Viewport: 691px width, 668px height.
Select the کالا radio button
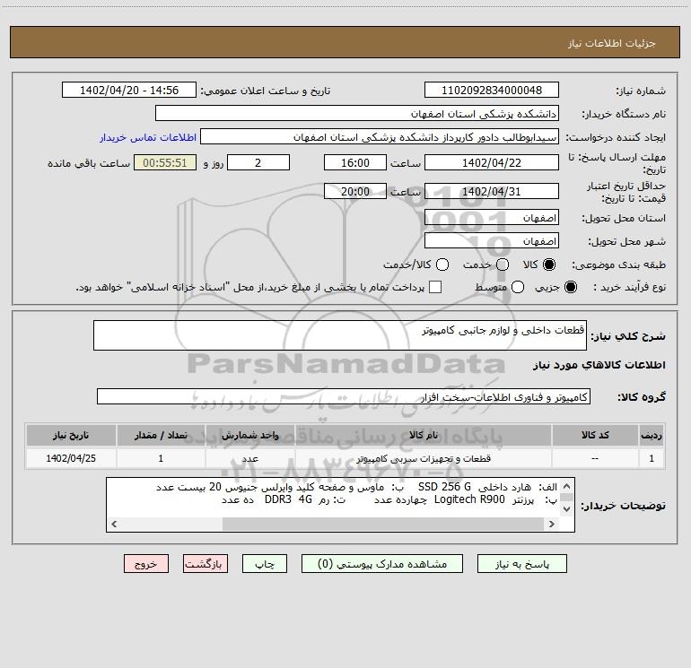coord(549,265)
